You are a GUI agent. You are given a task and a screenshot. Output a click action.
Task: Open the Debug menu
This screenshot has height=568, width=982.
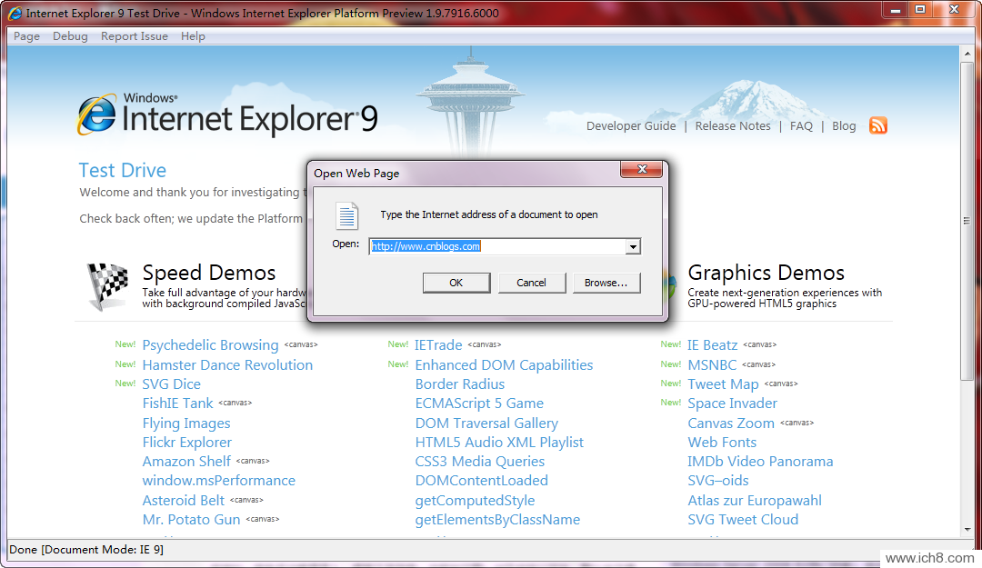click(70, 36)
